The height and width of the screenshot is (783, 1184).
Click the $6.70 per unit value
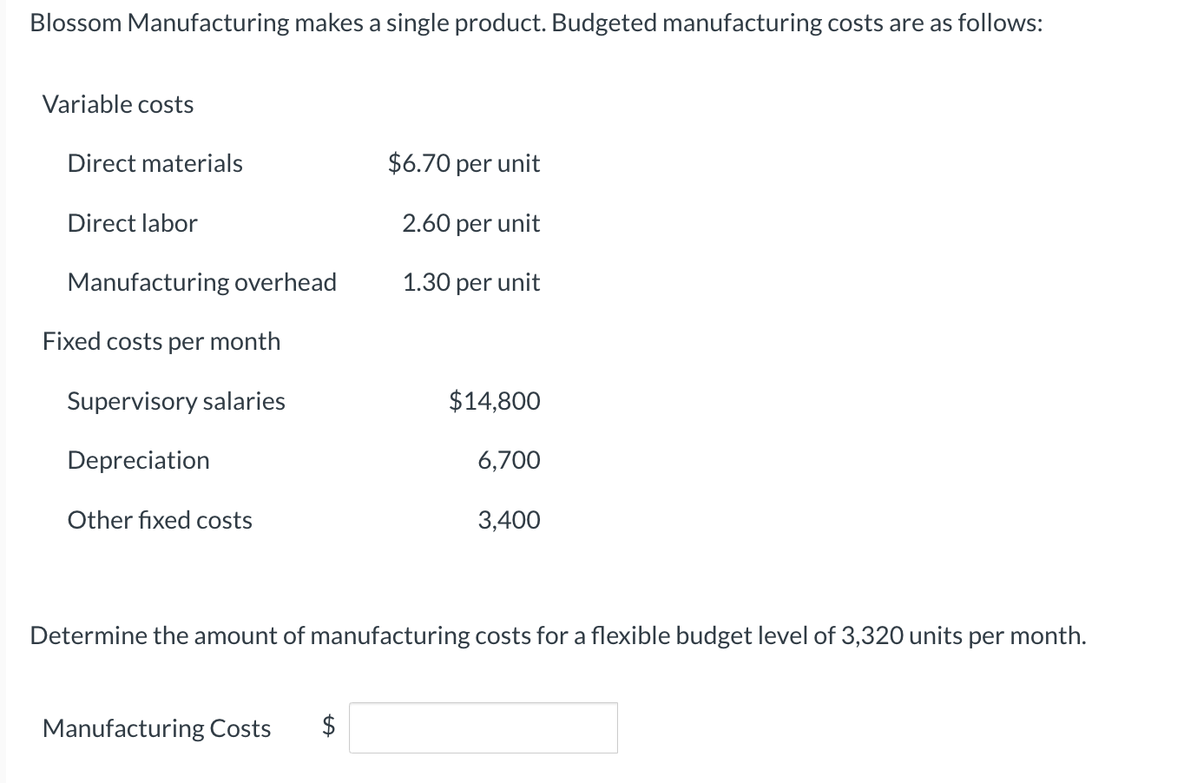tap(464, 162)
